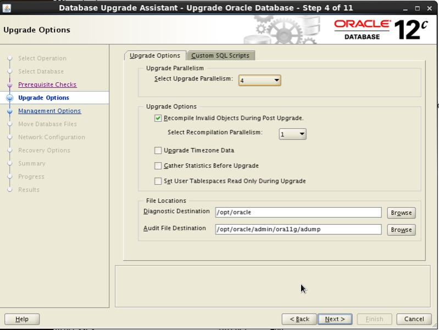This screenshot has width=439, height=330.
Task: Open the Management Options step link
Action: (x=49, y=111)
